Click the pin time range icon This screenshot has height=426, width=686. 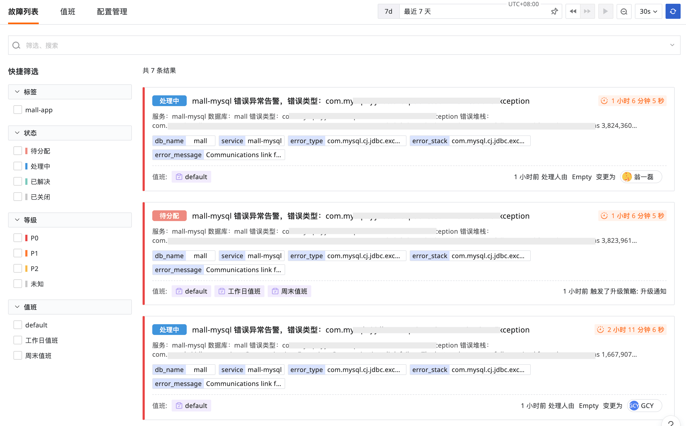(554, 12)
